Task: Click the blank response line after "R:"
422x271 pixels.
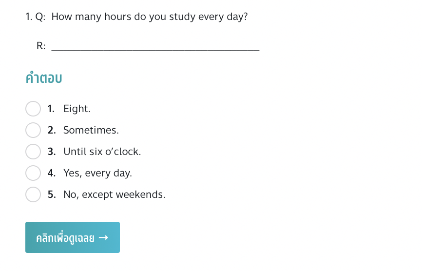Action: coord(155,47)
